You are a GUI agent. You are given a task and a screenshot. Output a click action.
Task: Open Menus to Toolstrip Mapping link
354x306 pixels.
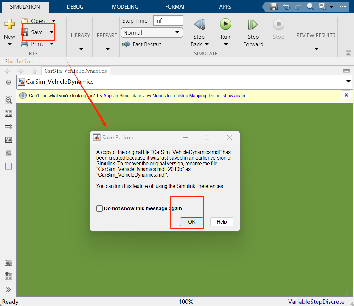tap(179, 96)
